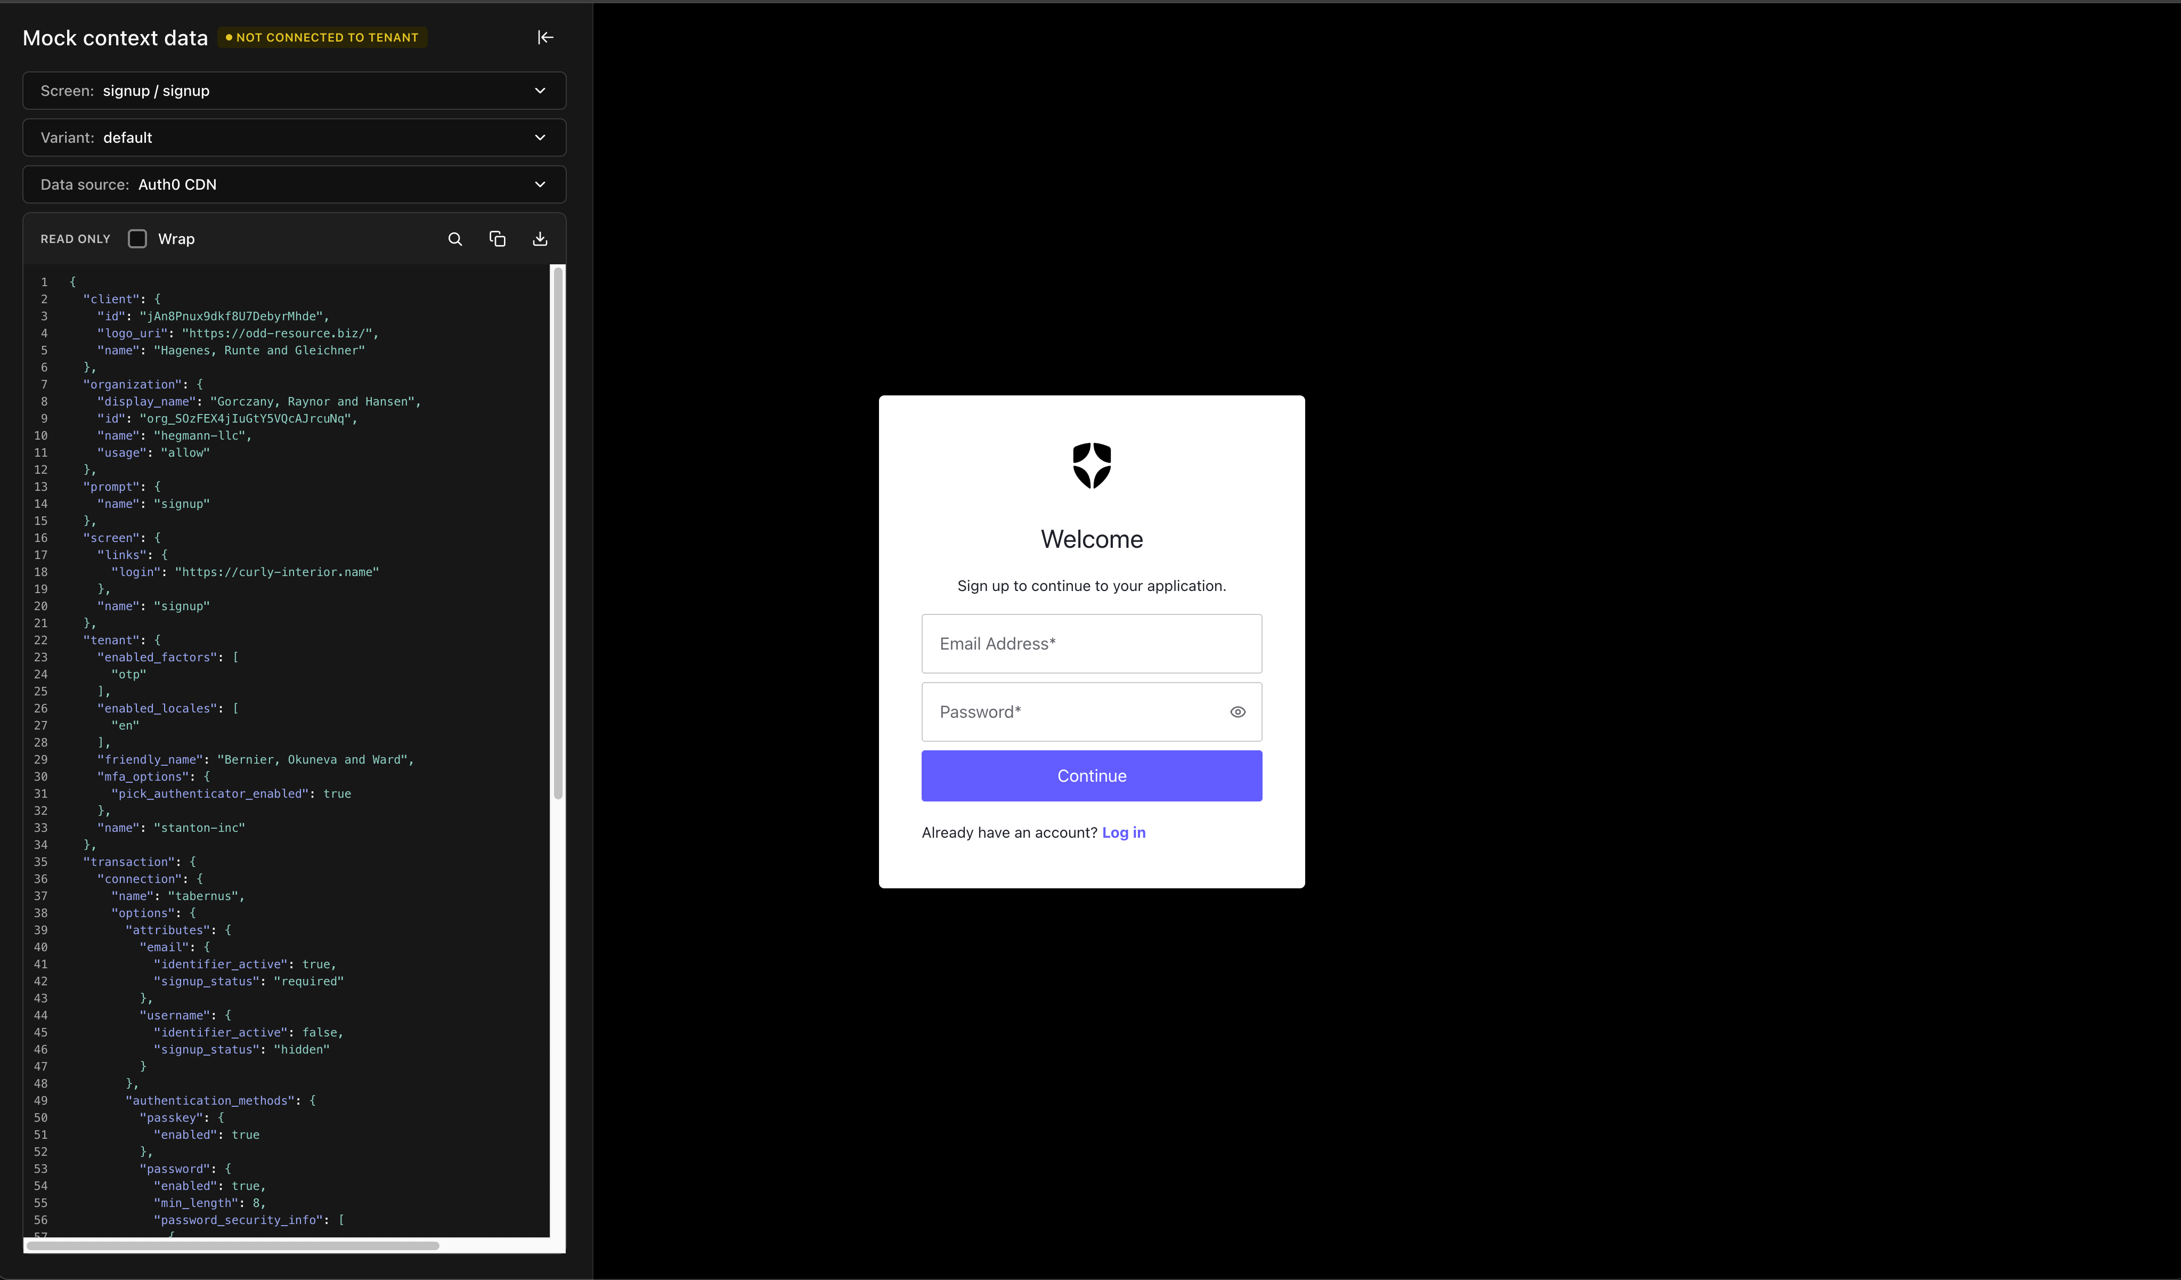Download the JSON context data
Viewport: 2181px width, 1280px height.
click(539, 239)
